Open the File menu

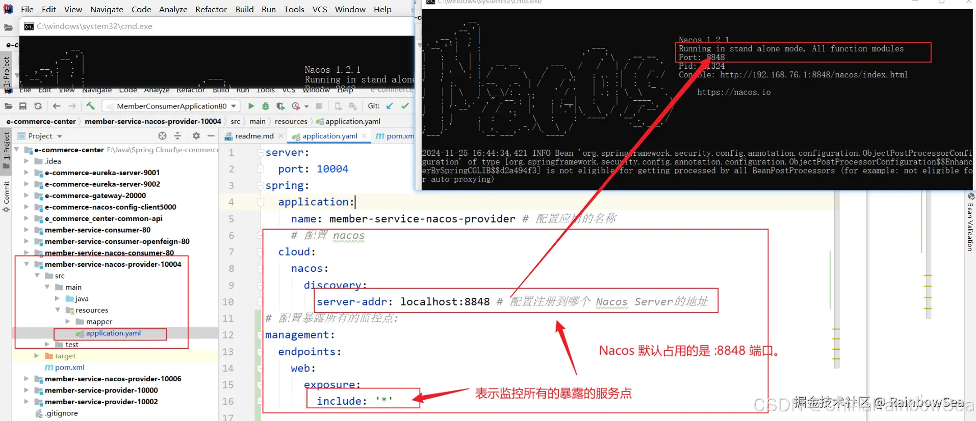tap(27, 9)
